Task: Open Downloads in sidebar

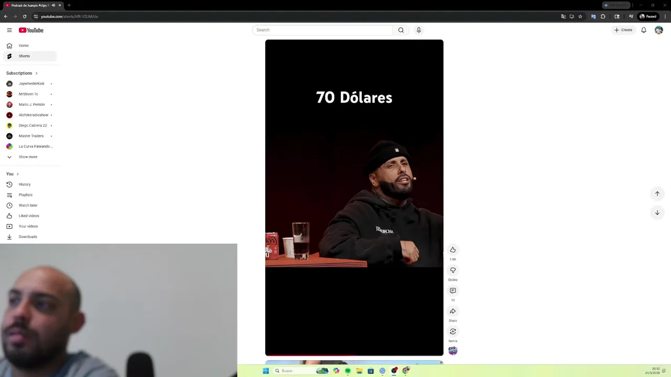Action: 30,237
